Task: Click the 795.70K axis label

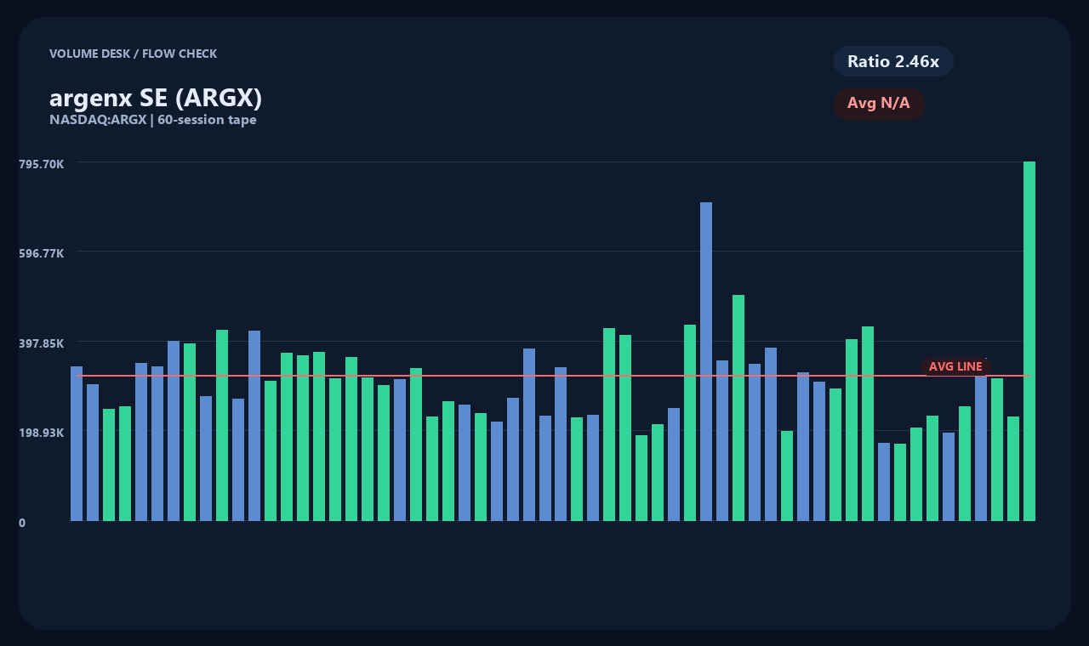Action: 41,163
